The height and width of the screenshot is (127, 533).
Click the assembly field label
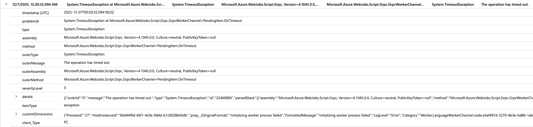coord(29,38)
